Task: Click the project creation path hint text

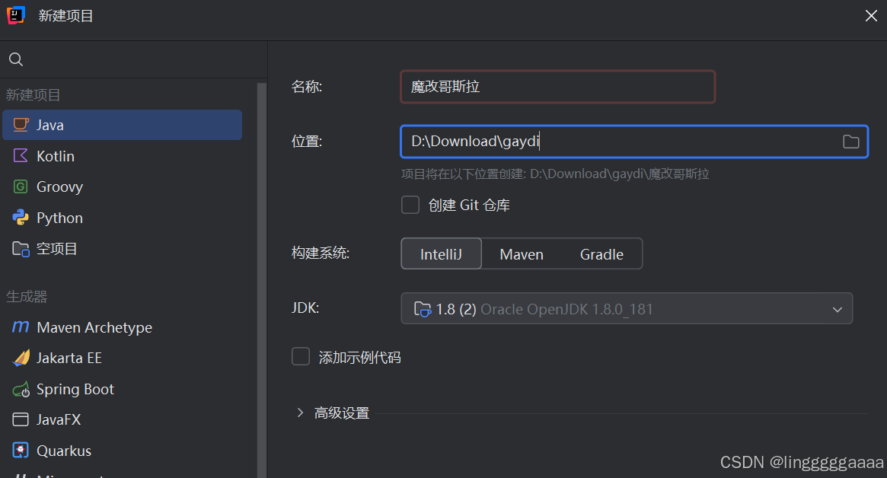Action: pyautogui.click(x=555, y=174)
